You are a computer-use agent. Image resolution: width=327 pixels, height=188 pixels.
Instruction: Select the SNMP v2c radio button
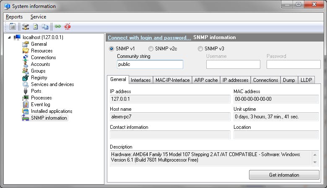coord(151,49)
